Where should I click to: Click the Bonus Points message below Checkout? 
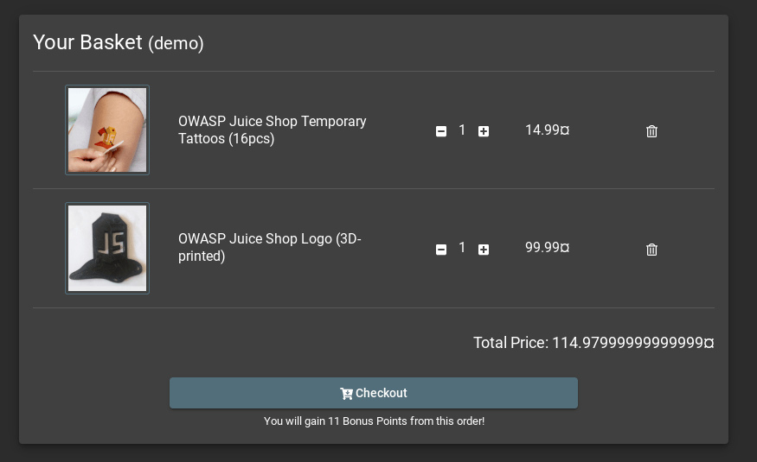point(374,421)
